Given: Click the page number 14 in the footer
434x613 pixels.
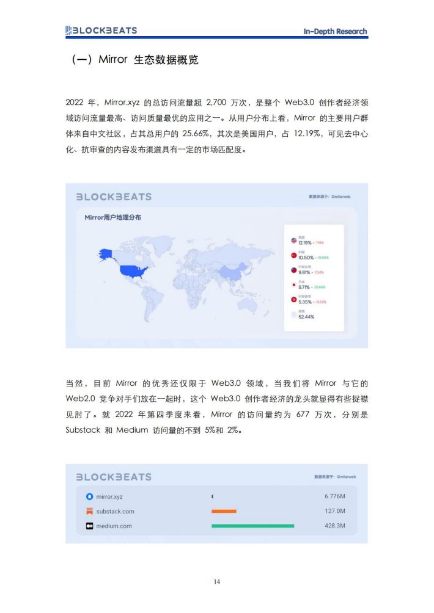Looking at the screenshot, I should 217,582.
